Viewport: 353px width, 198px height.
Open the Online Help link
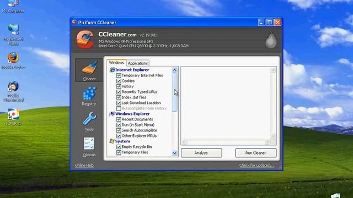pyautogui.click(x=84, y=166)
